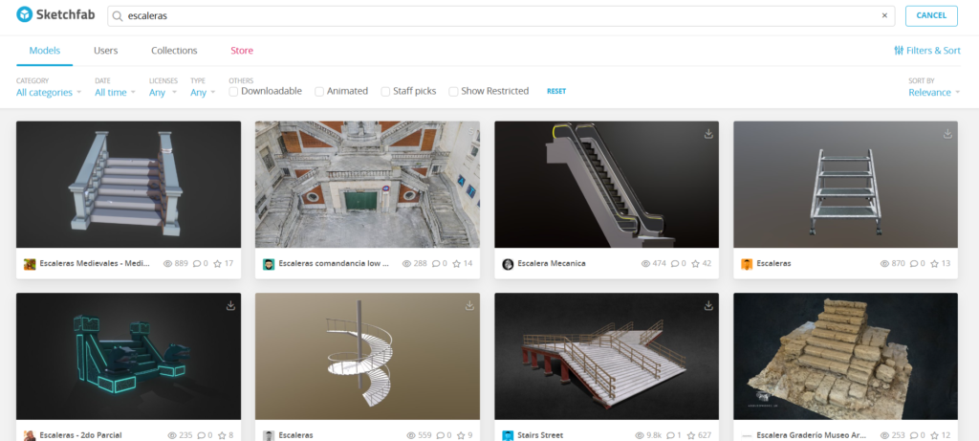Open the stone ruins staircase thumbnail
Image resolution: width=979 pixels, height=441 pixels.
(x=845, y=356)
